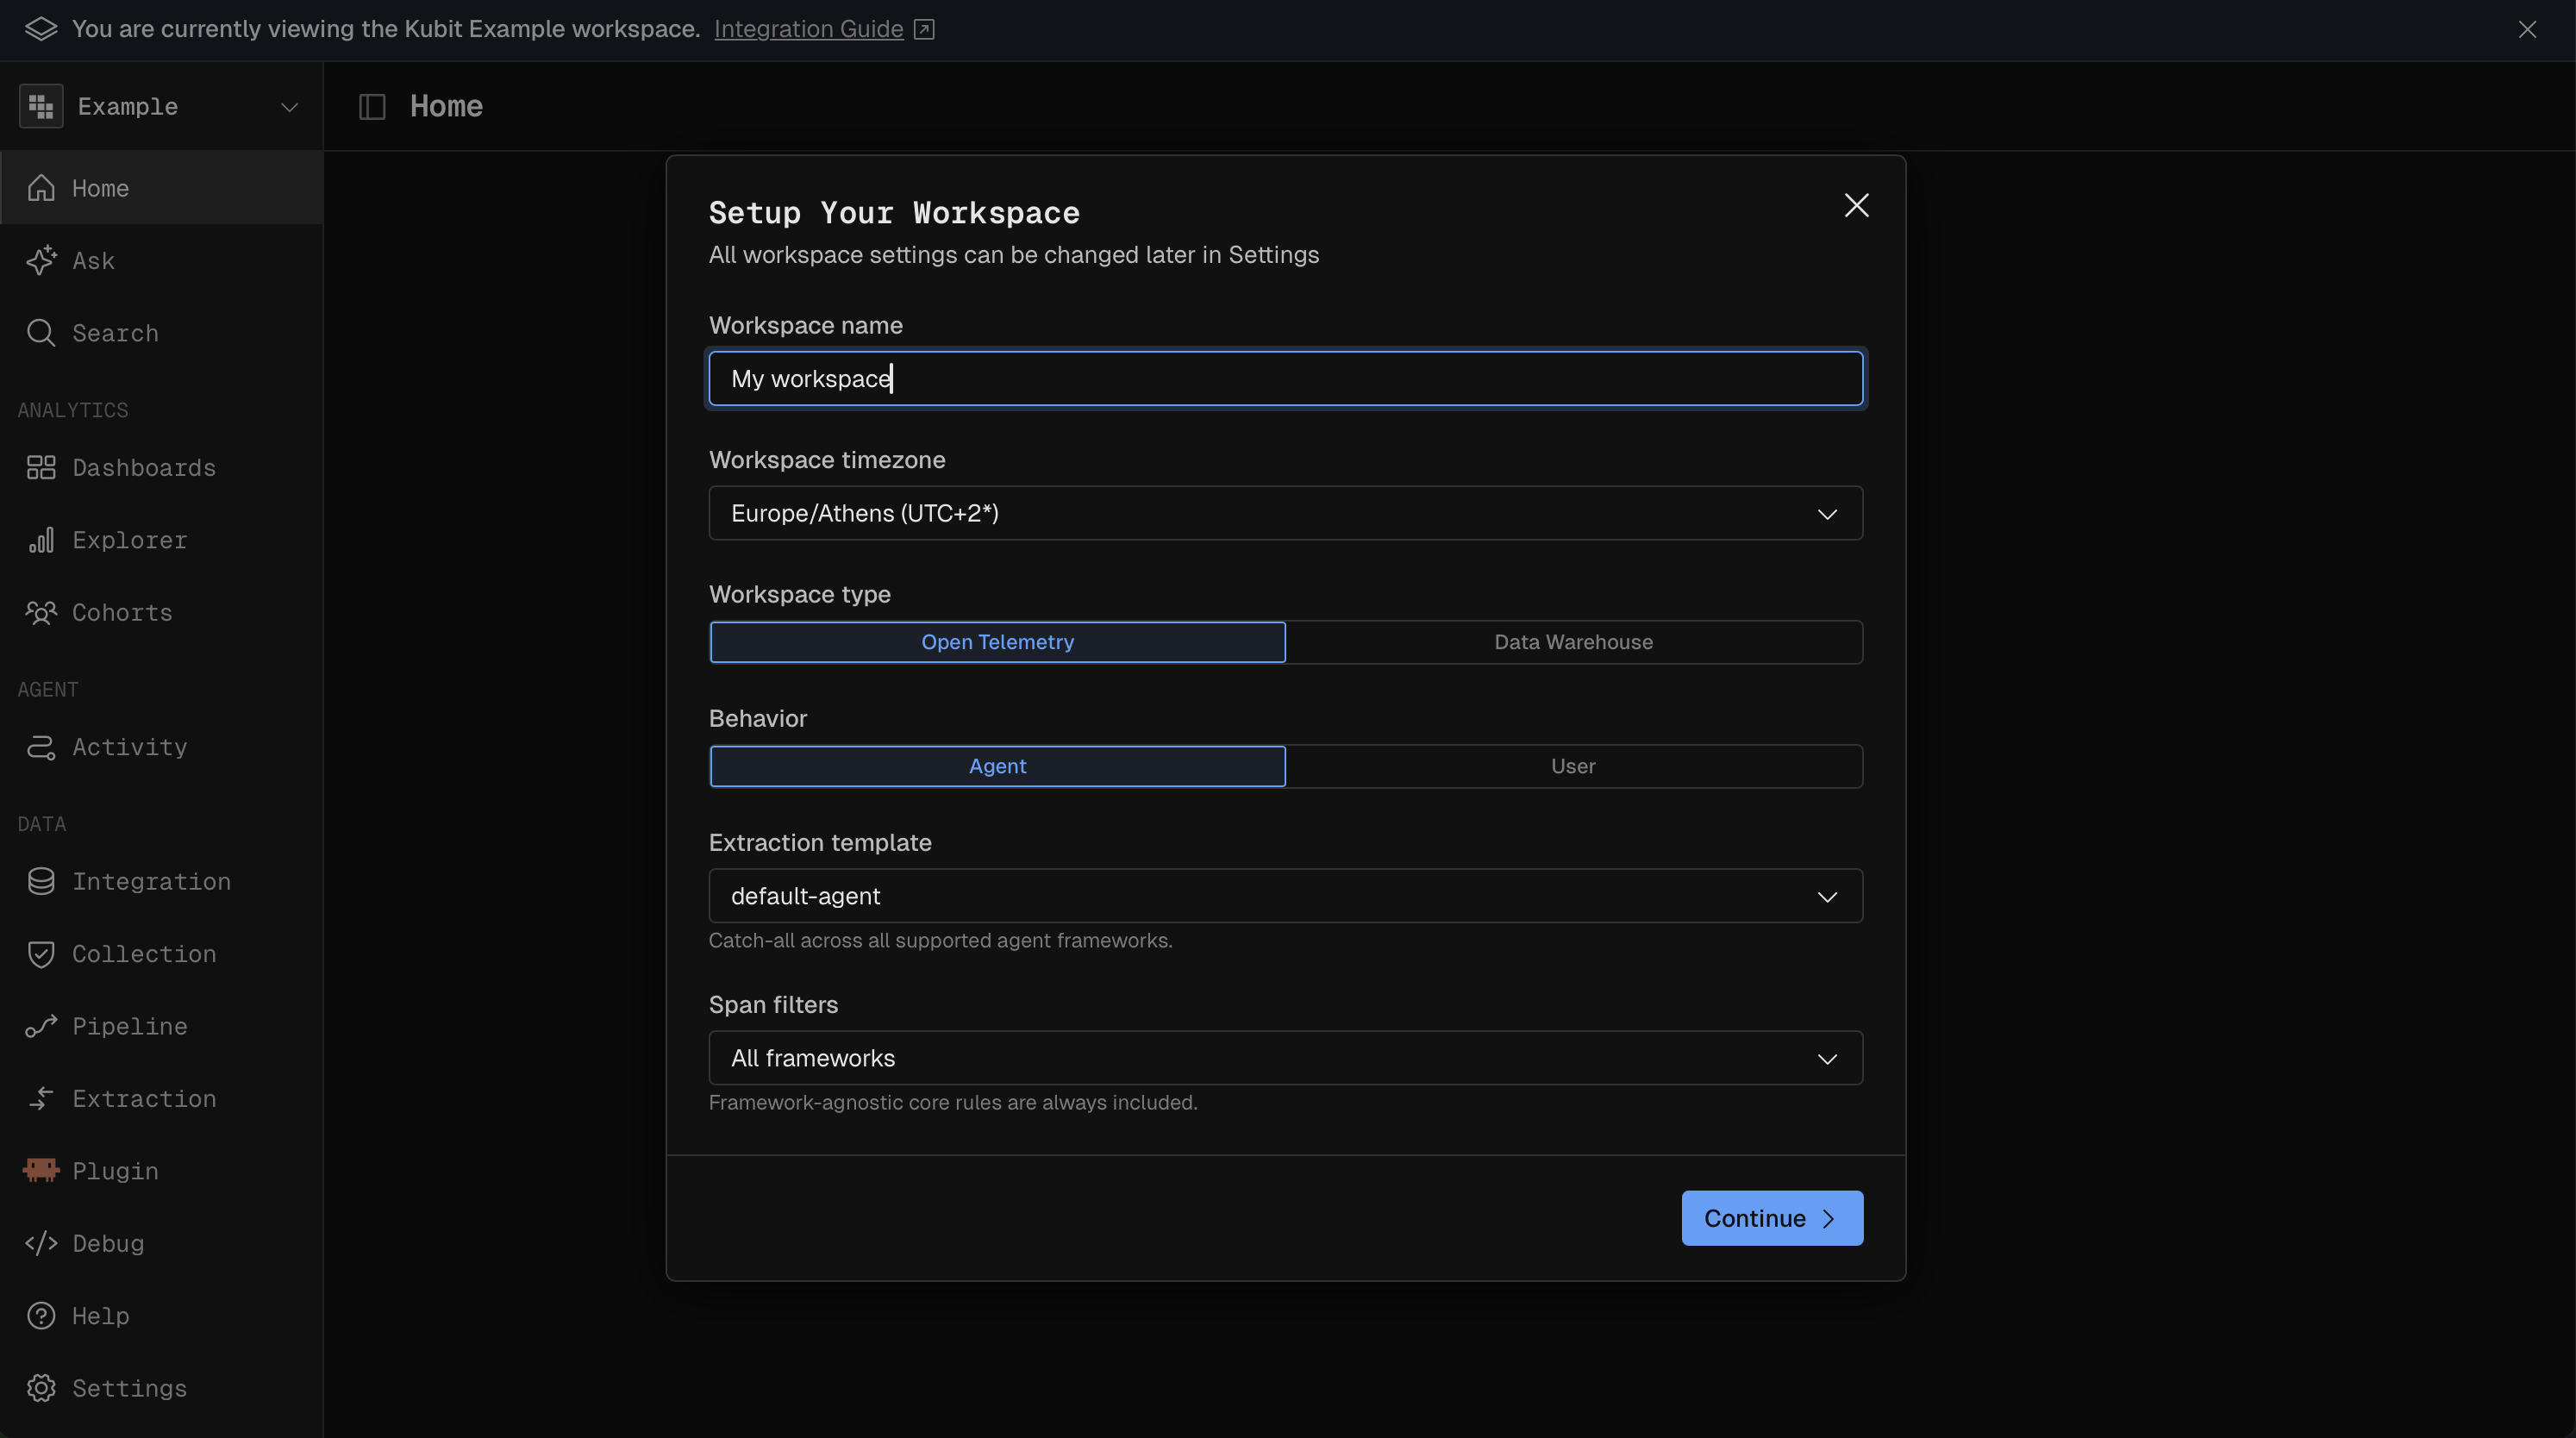The width and height of the screenshot is (2576, 1438).
Task: Click the Ask sparkle icon
Action: (x=41, y=260)
